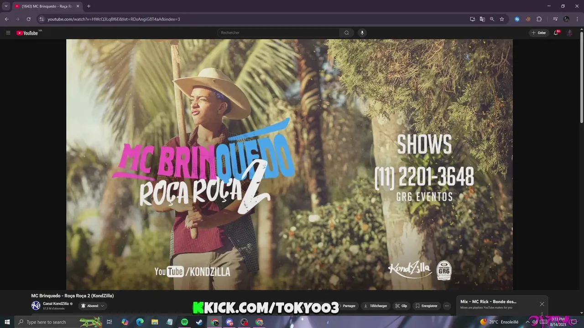
Task: Click the Enregistrer button
Action: coord(427,306)
